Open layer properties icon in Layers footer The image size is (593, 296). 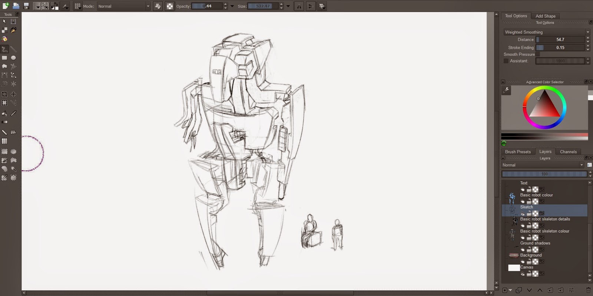[571, 290]
